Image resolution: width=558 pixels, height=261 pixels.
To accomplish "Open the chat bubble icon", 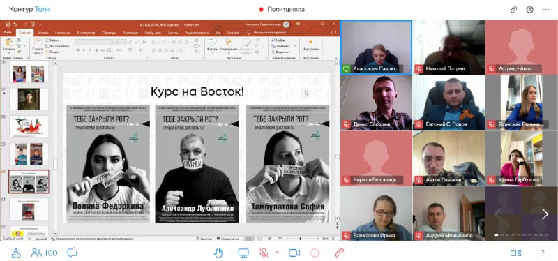I will point(72,253).
